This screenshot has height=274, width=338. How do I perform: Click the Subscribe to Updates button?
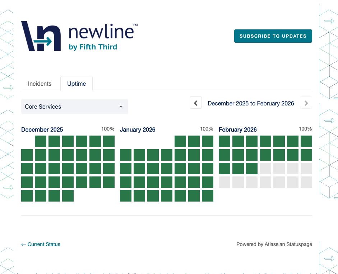pos(273,36)
